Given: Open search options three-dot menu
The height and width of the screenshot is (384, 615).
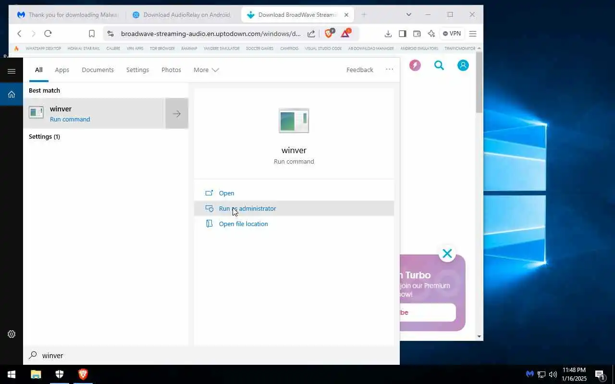Looking at the screenshot, I should click(x=389, y=70).
